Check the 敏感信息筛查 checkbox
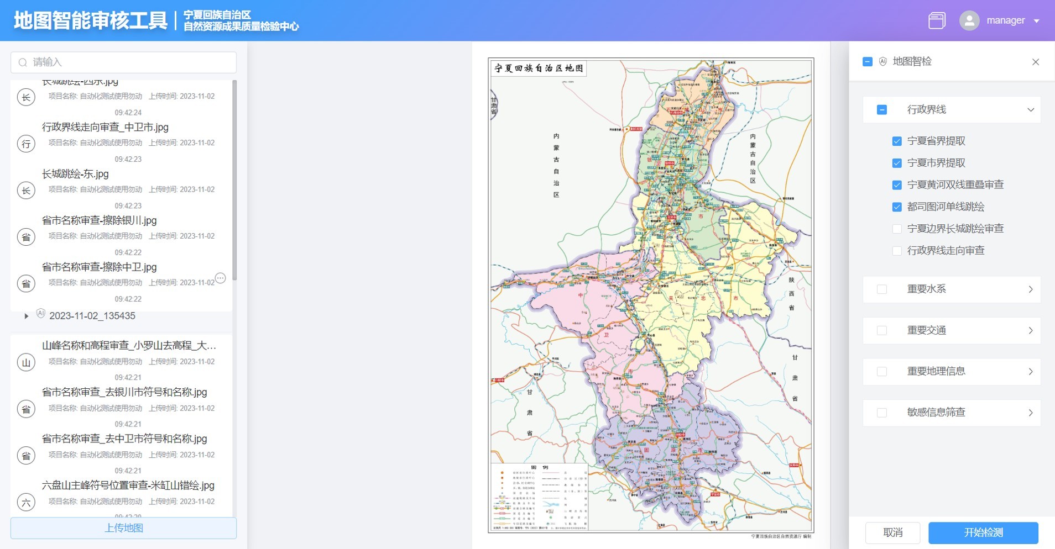 tap(882, 413)
